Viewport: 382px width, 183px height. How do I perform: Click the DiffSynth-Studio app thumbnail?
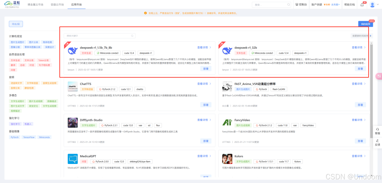coord(73,123)
